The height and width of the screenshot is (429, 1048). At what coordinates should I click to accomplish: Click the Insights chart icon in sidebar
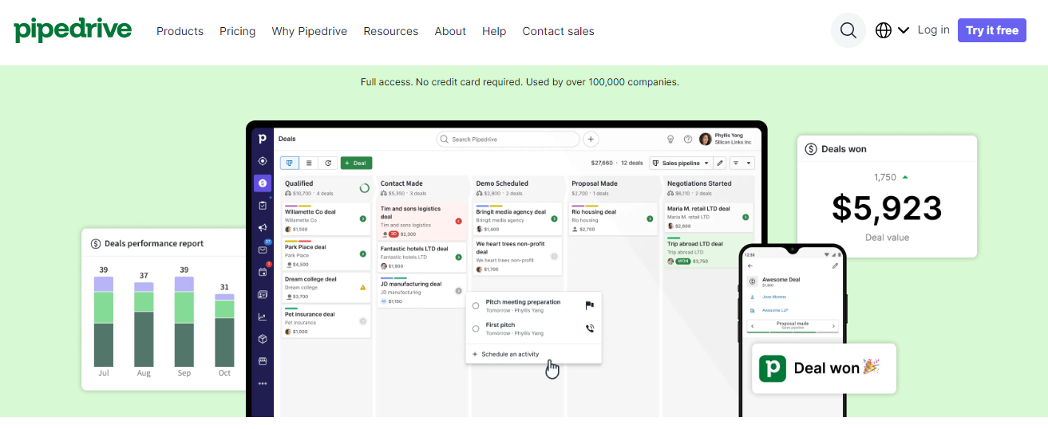coord(263,317)
